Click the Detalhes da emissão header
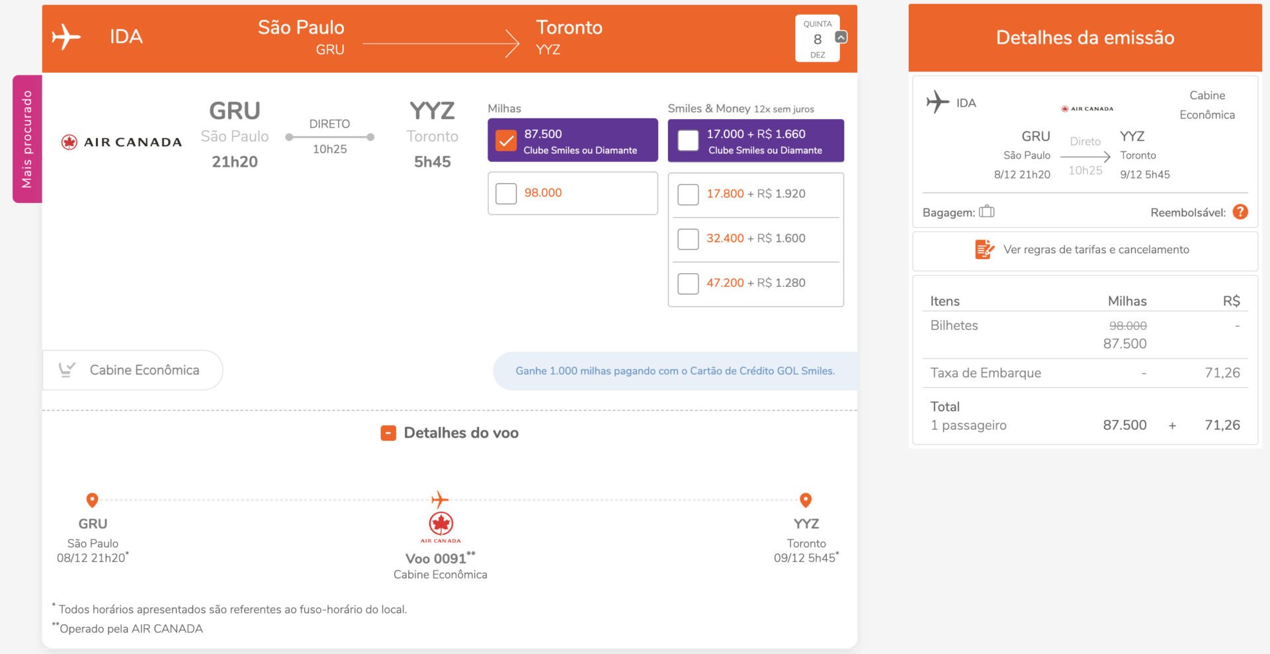The width and height of the screenshot is (1270, 654). (x=1085, y=38)
